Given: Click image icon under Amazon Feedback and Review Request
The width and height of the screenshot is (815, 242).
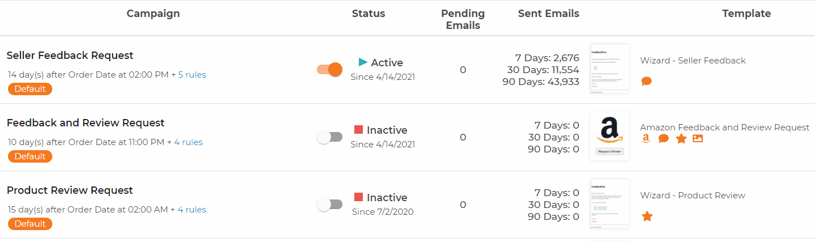Looking at the screenshot, I should pyautogui.click(x=698, y=138).
